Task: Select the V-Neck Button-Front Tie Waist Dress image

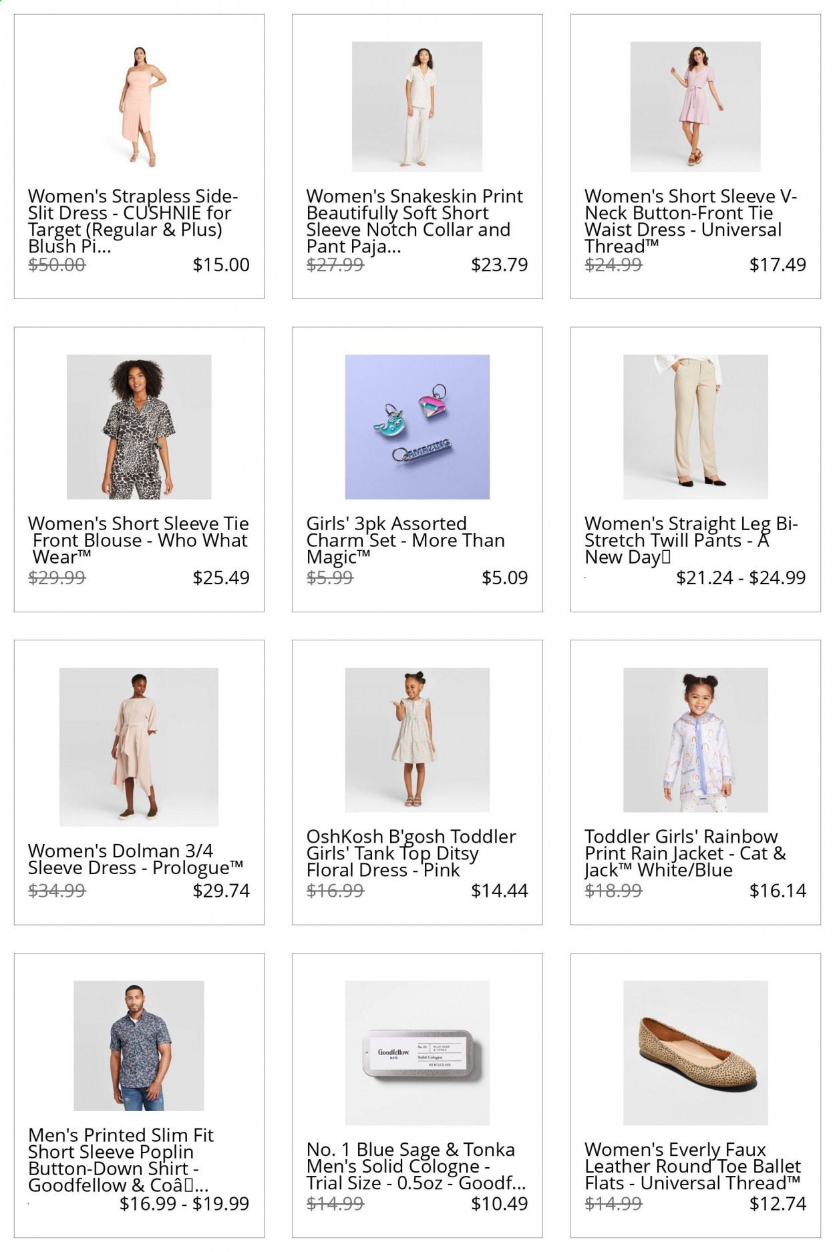Action: tap(695, 107)
